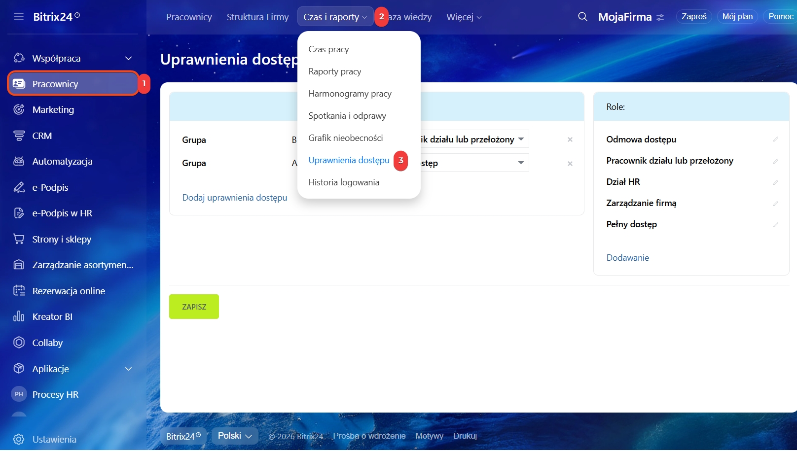Open Ustawienia gear icon
The image size is (797, 451).
[x=19, y=439]
